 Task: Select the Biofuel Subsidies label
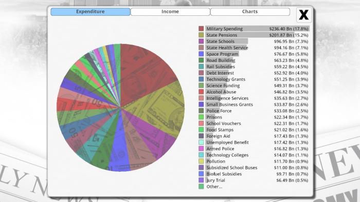[x=224, y=174]
